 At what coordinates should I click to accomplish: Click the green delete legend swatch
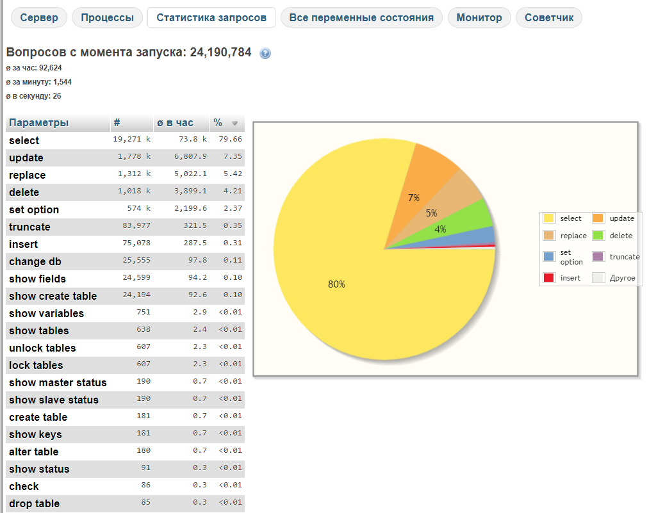tap(598, 236)
